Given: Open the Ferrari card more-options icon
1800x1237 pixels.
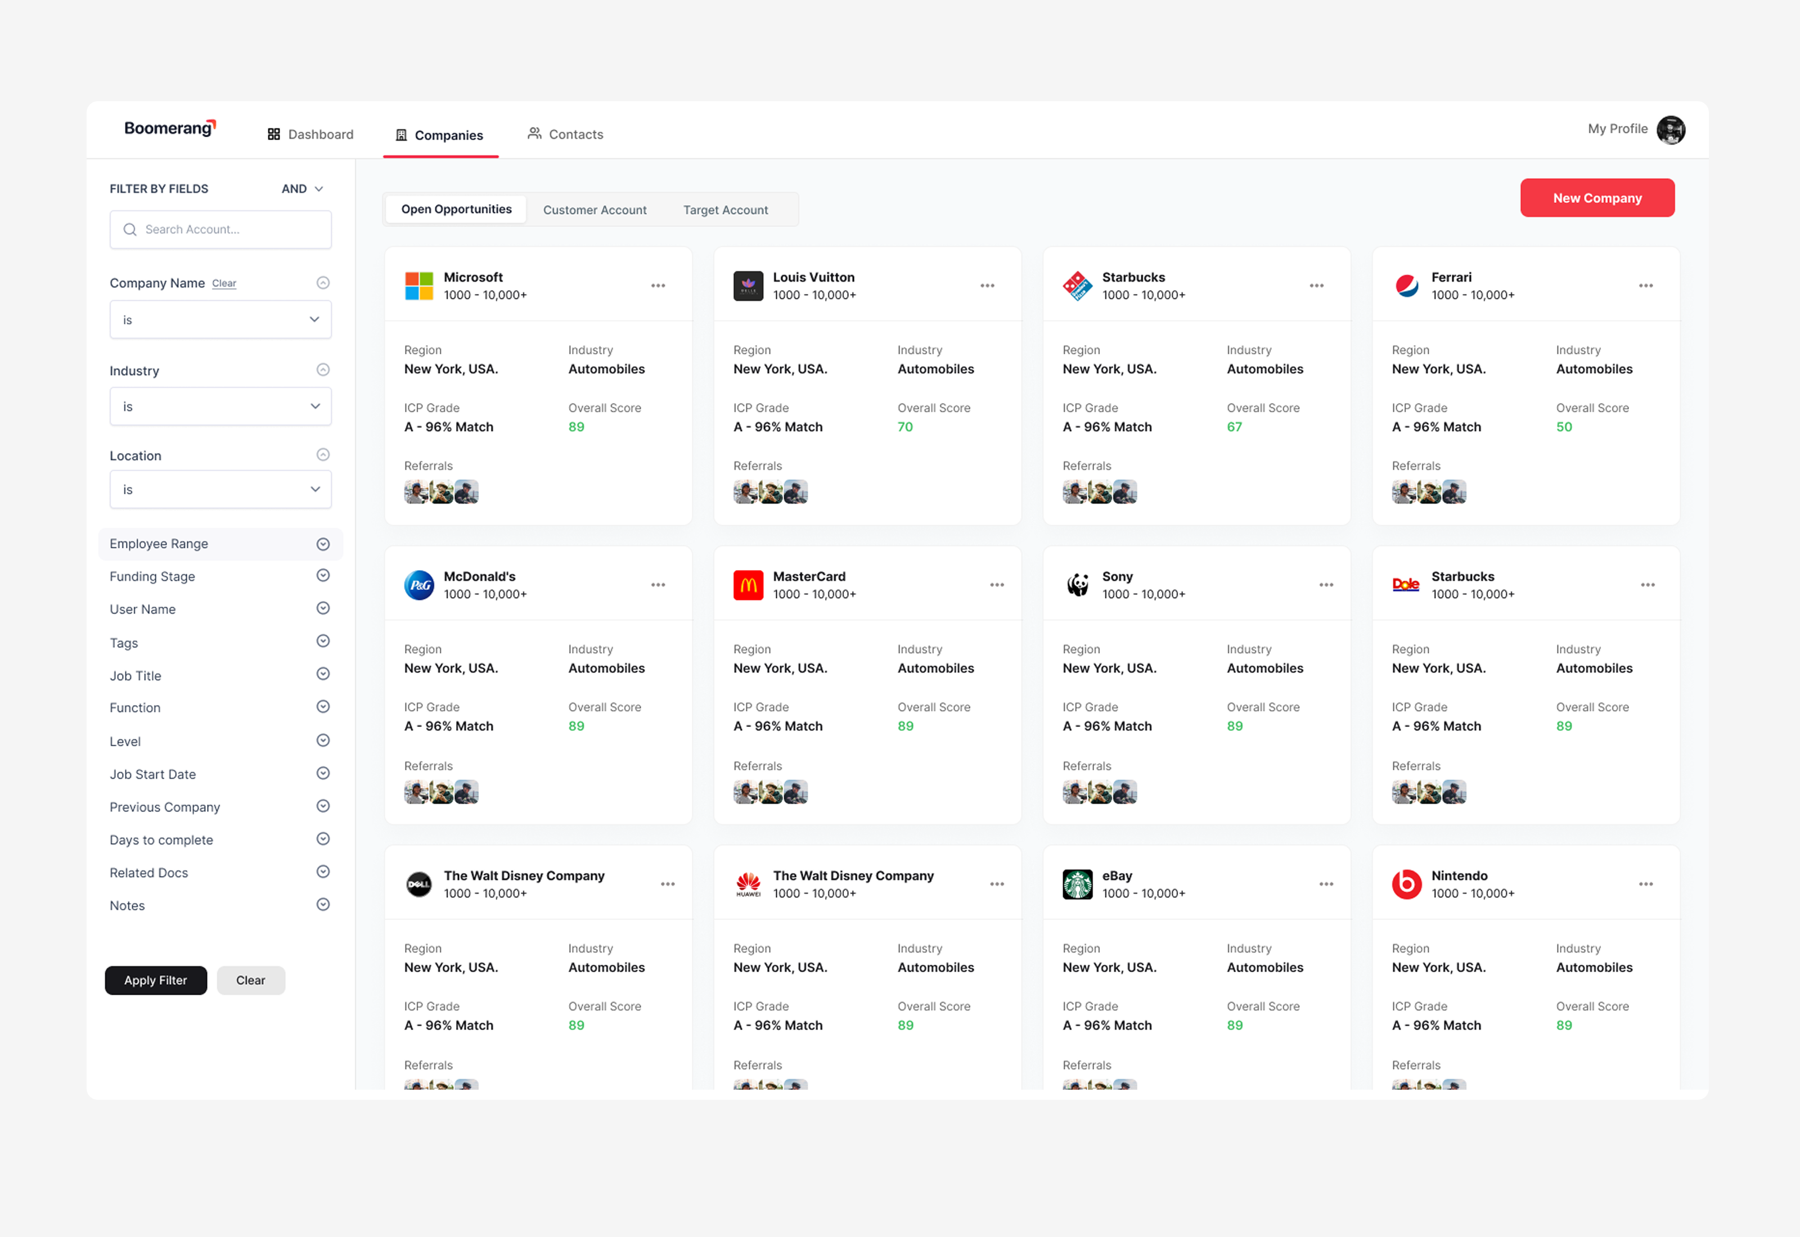Looking at the screenshot, I should point(1646,286).
